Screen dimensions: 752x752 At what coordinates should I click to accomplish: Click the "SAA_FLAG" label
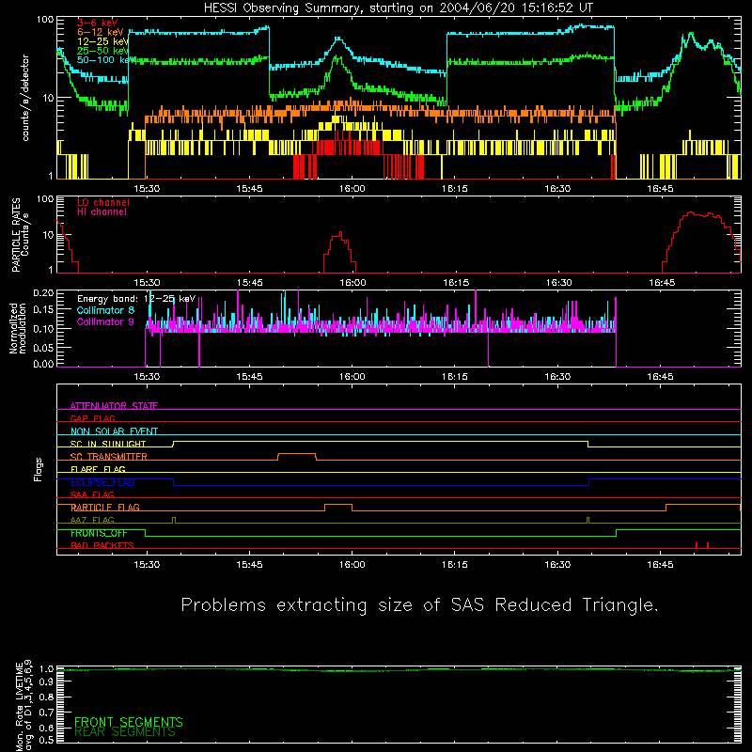92,494
